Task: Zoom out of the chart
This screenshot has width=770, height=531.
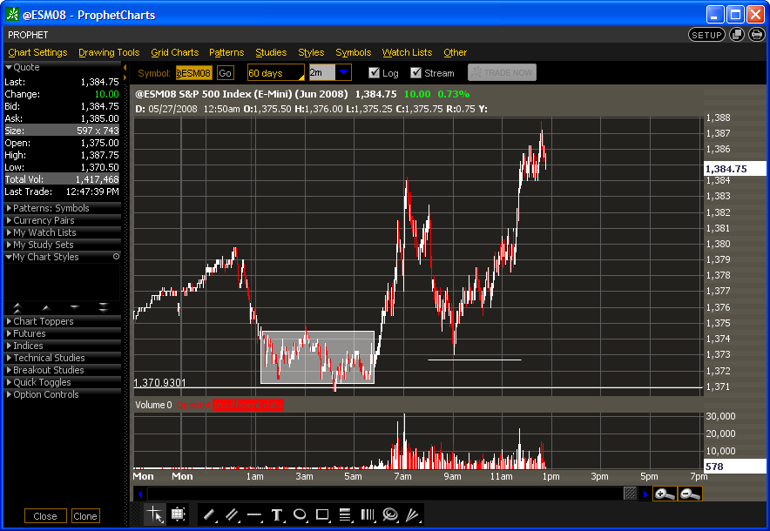Action: [x=690, y=494]
